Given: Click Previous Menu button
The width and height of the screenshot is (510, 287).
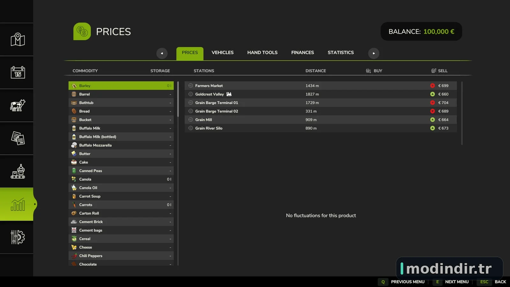Looking at the screenshot, I should point(402,282).
